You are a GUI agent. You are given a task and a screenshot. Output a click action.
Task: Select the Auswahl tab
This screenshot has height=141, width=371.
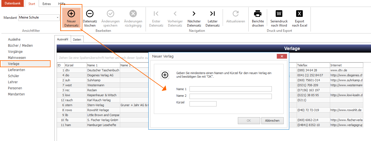click(63, 39)
